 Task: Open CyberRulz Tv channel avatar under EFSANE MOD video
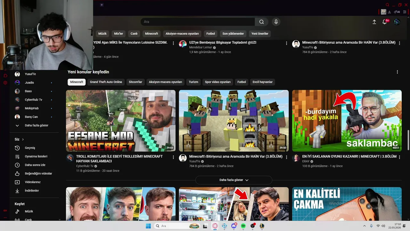coord(70,158)
